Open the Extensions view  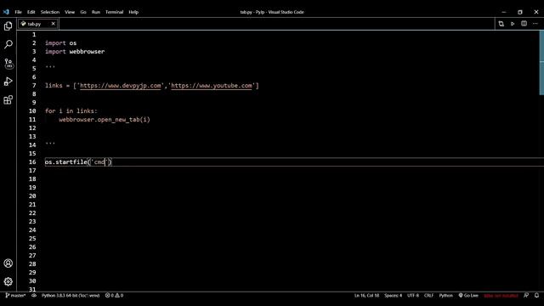[8, 100]
